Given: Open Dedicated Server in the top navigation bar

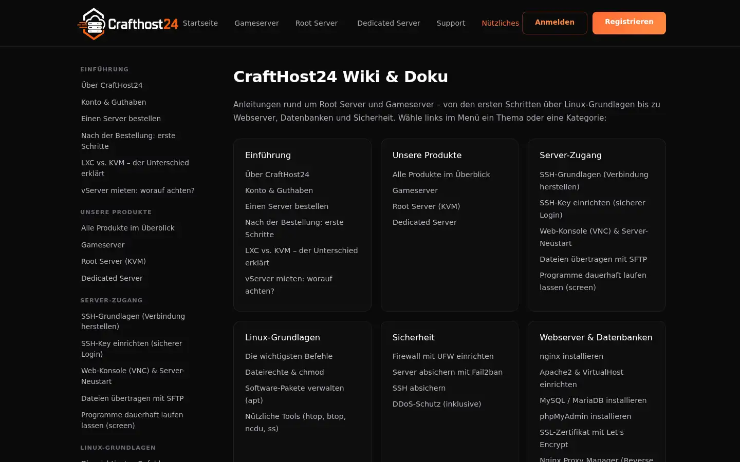Looking at the screenshot, I should [x=388, y=23].
